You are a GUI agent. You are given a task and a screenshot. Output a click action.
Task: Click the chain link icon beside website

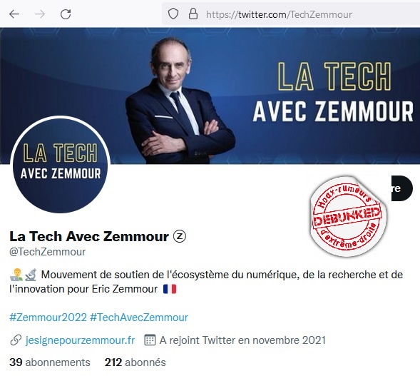pyautogui.click(x=16, y=340)
